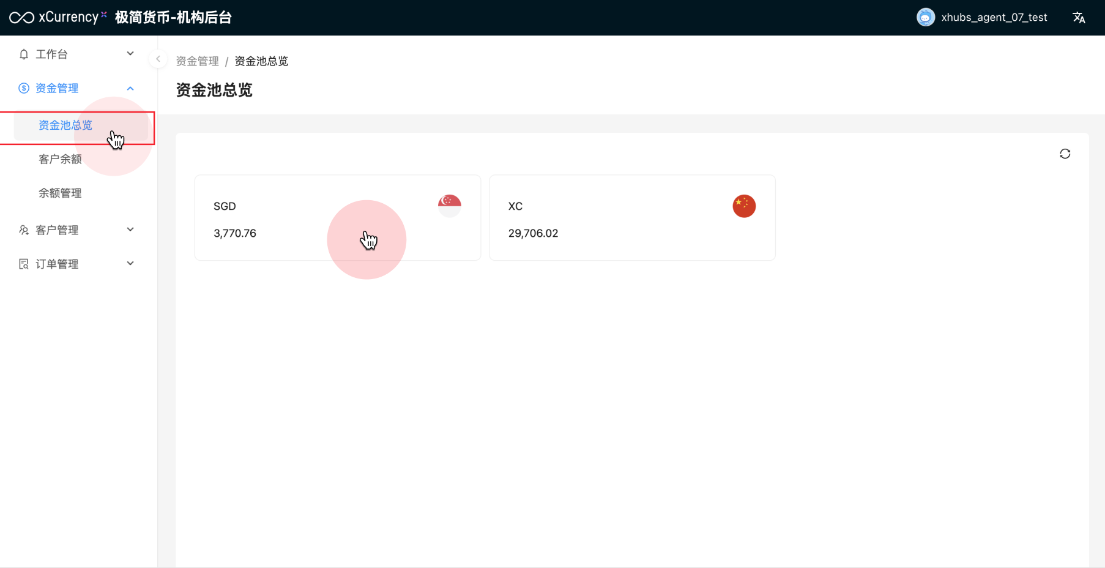Click the 资金池总览 breadcrumb item

click(261, 61)
